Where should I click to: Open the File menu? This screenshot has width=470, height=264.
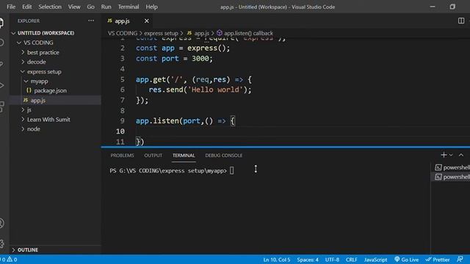tap(11, 7)
